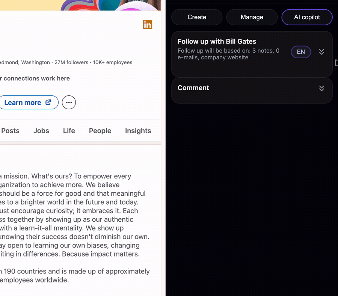
Task: Click the Create pill in the copilot panel
Action: 197,17
